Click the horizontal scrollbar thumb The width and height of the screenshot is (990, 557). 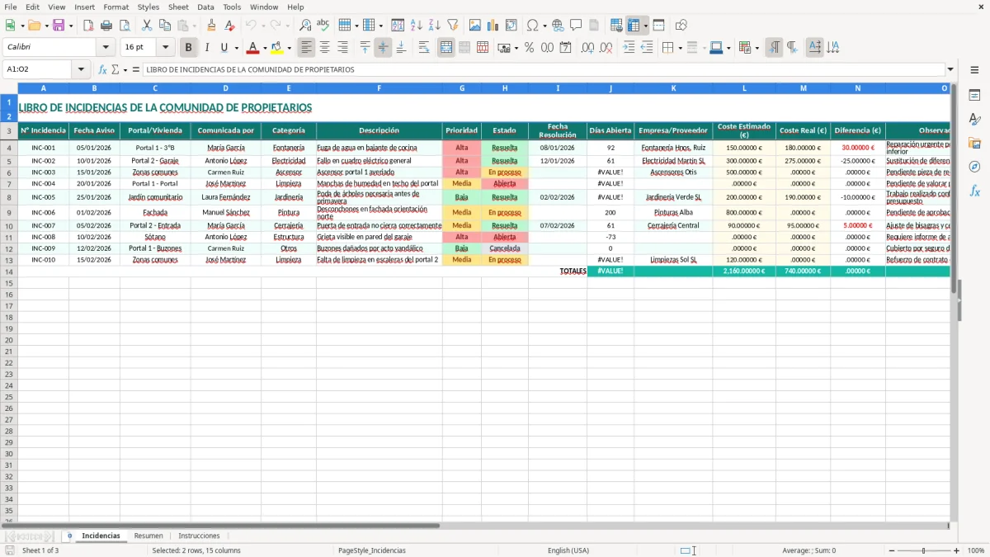coord(229,526)
